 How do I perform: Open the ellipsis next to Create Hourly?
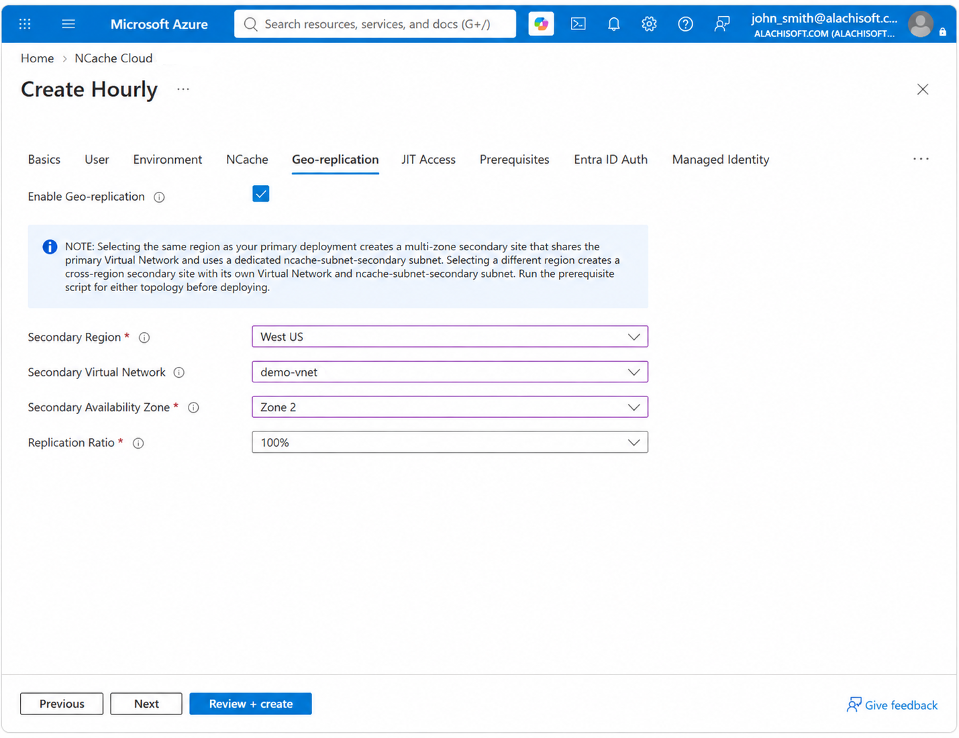pos(183,89)
